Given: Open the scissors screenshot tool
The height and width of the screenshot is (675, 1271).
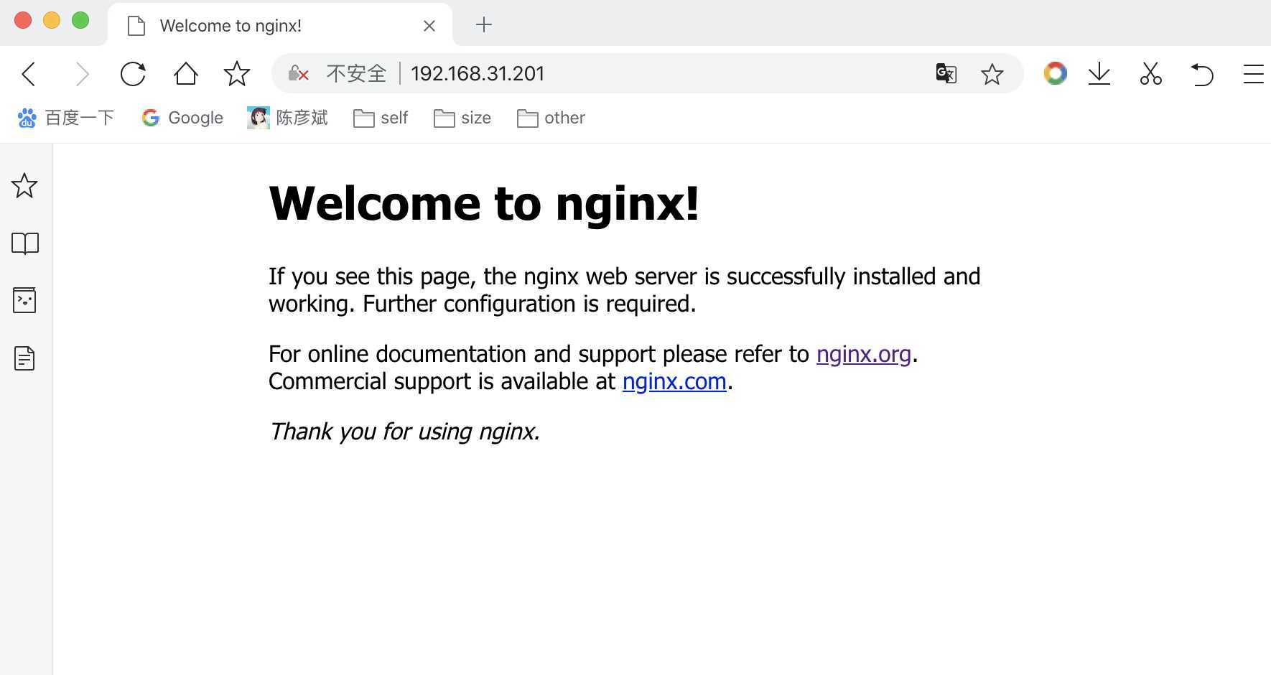Looking at the screenshot, I should pyautogui.click(x=1150, y=73).
